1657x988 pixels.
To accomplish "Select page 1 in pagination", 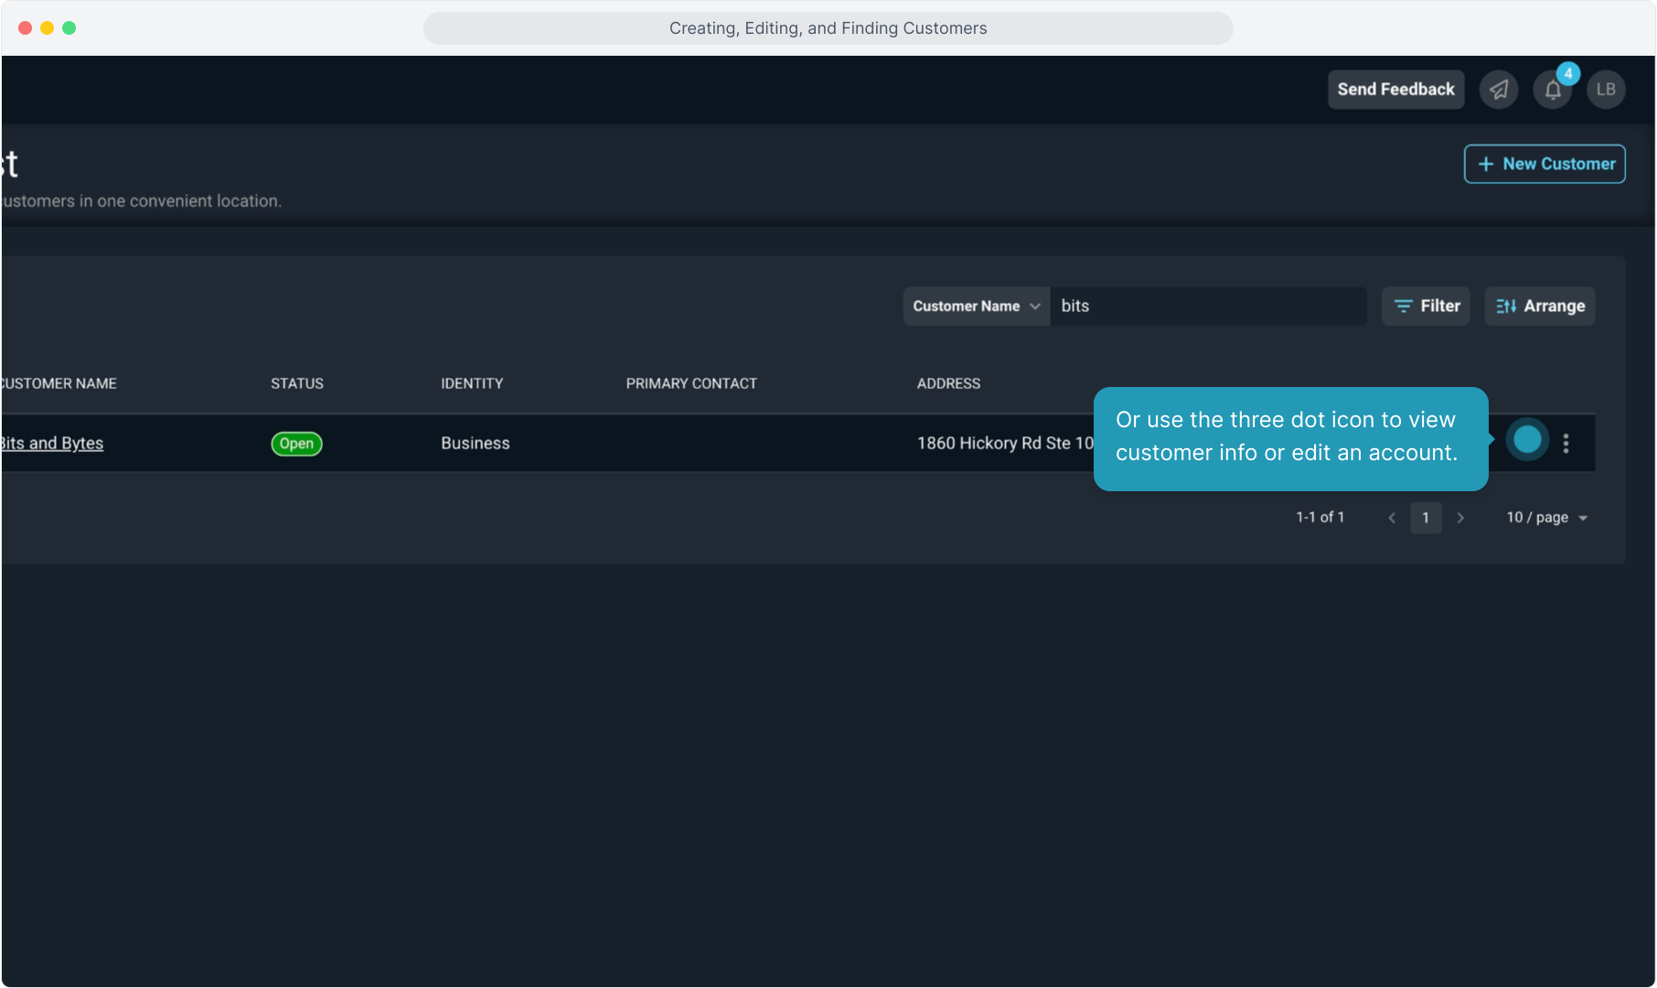I will (1425, 518).
